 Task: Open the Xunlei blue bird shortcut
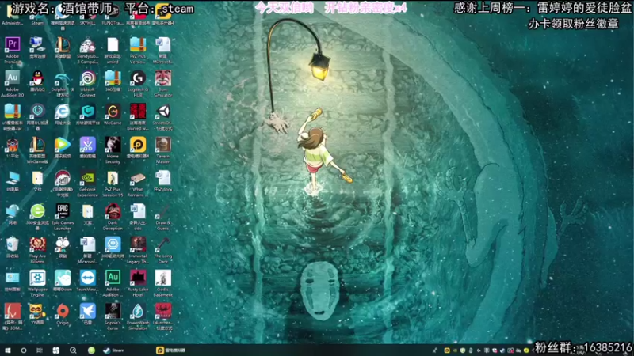(x=87, y=314)
